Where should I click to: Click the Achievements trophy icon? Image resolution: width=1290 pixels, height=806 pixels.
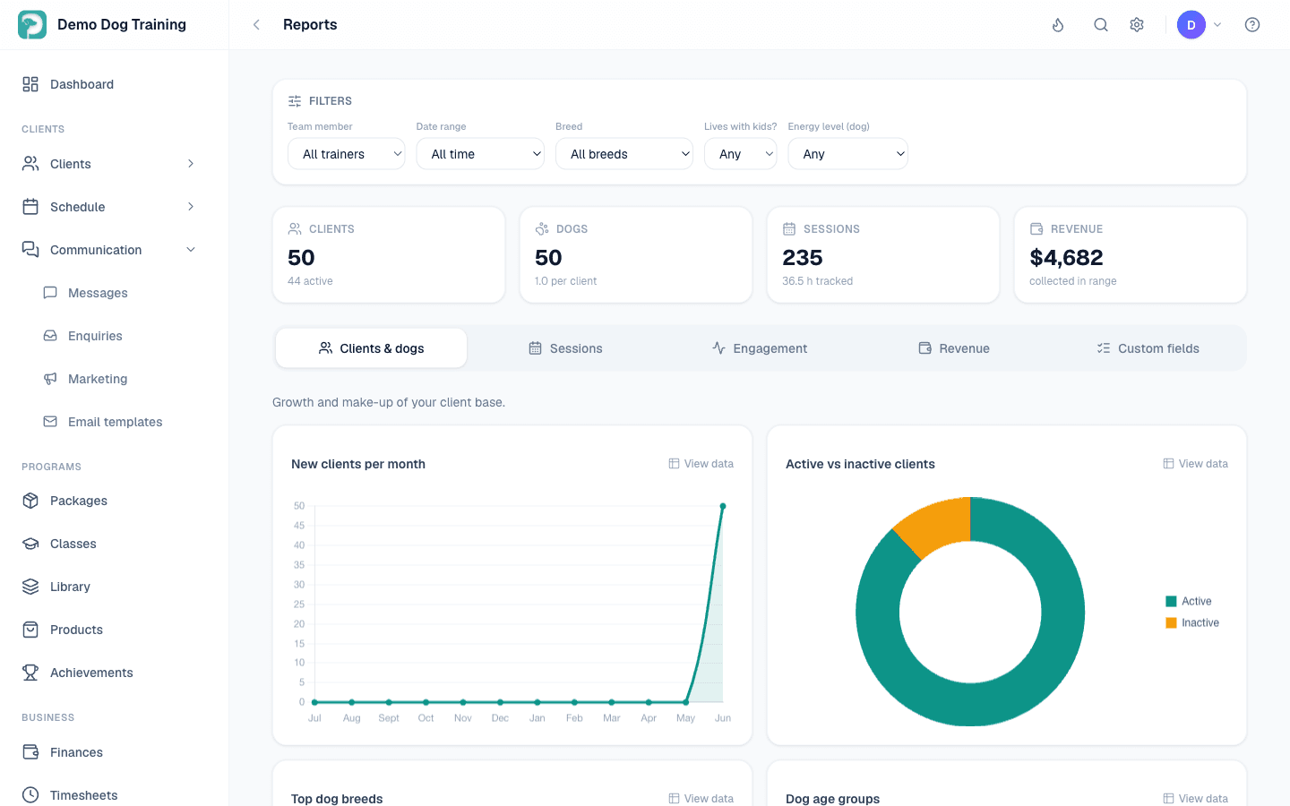[30, 673]
